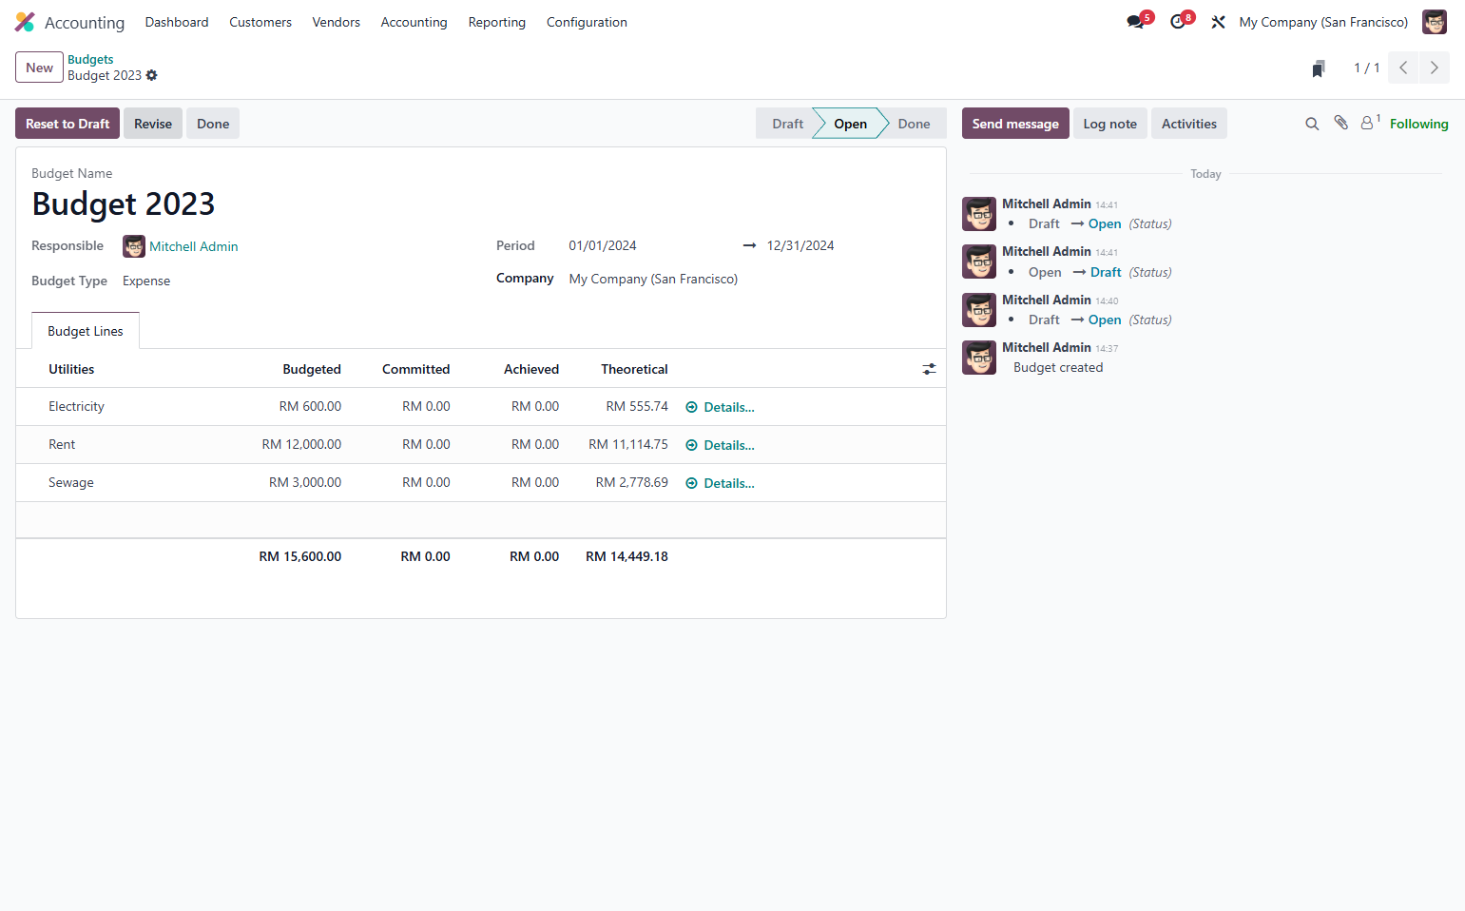This screenshot has width=1465, height=911.
Task: Open the activities clock icon
Action: tap(1178, 22)
